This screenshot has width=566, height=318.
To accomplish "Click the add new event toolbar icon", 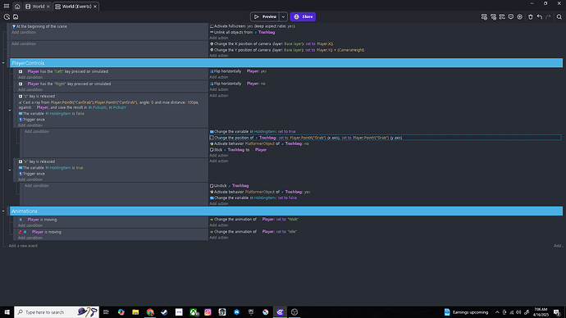I will tap(484, 17).
